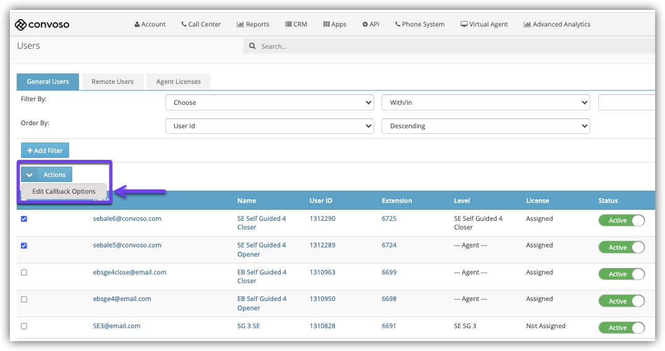
Task: Expand the Descending sort order dropdown
Action: pyautogui.click(x=485, y=126)
